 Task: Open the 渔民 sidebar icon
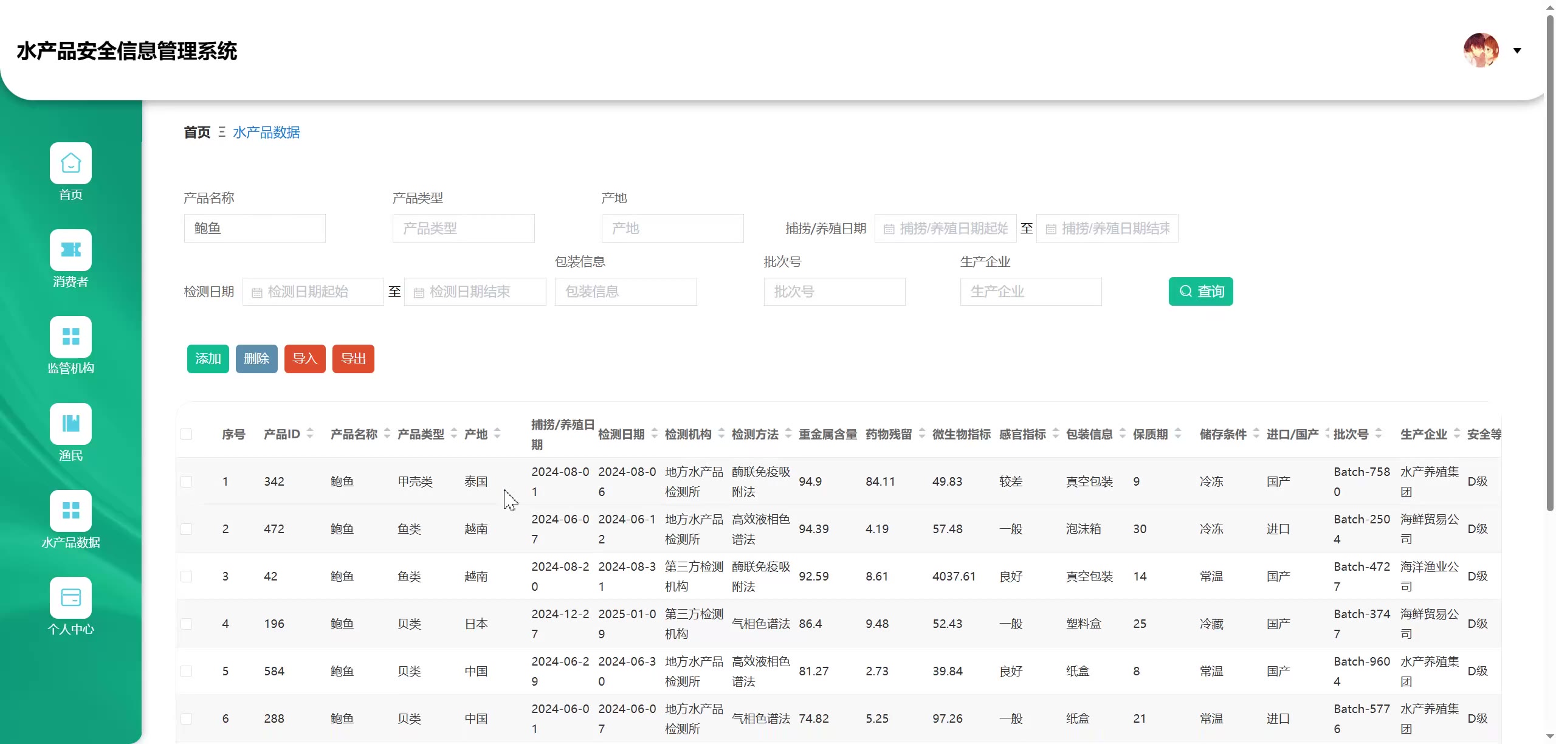pyautogui.click(x=71, y=424)
